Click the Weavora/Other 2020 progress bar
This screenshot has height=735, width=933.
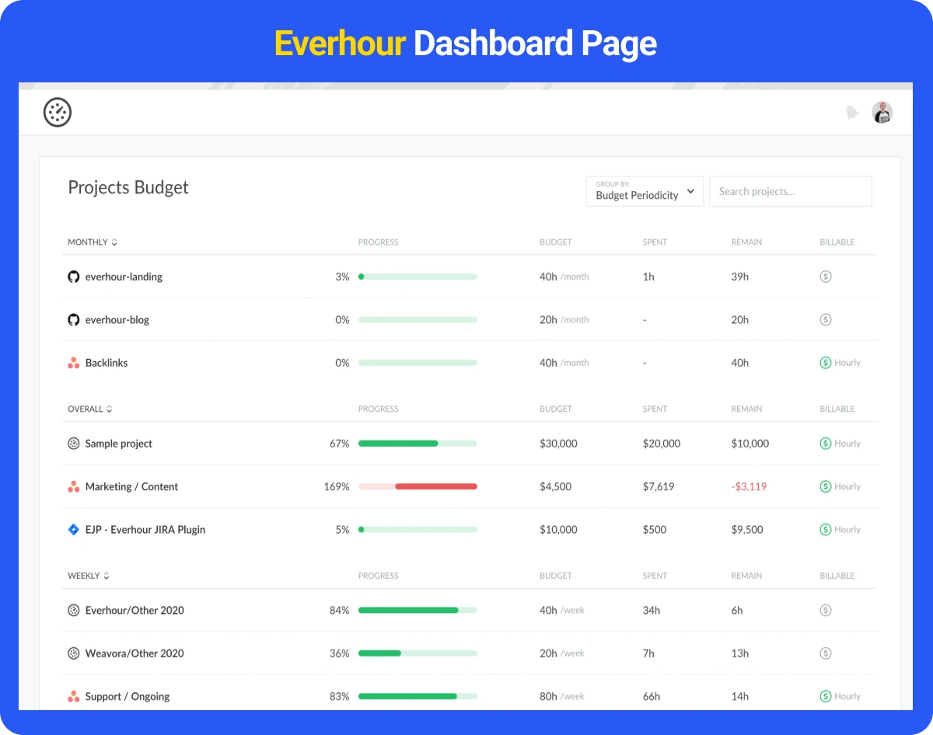click(x=418, y=653)
